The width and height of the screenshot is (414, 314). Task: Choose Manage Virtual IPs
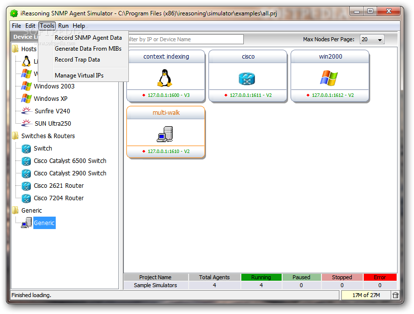click(x=79, y=76)
